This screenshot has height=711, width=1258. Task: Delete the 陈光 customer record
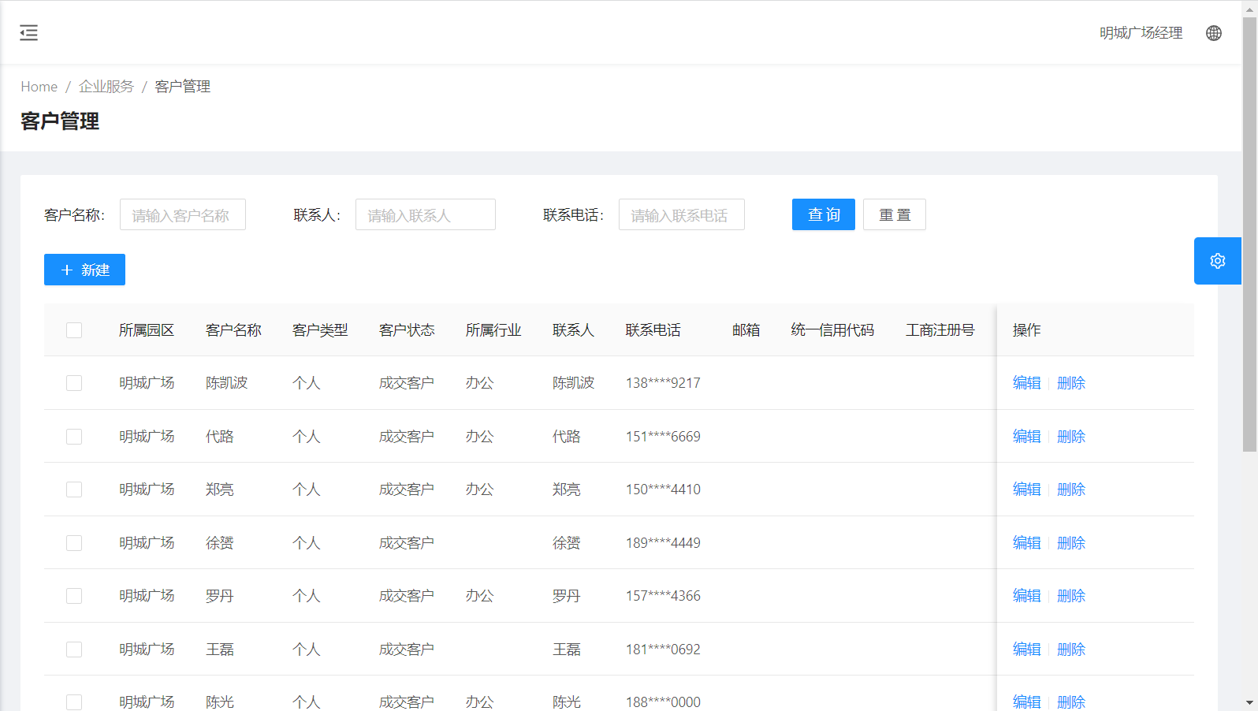1071,702
